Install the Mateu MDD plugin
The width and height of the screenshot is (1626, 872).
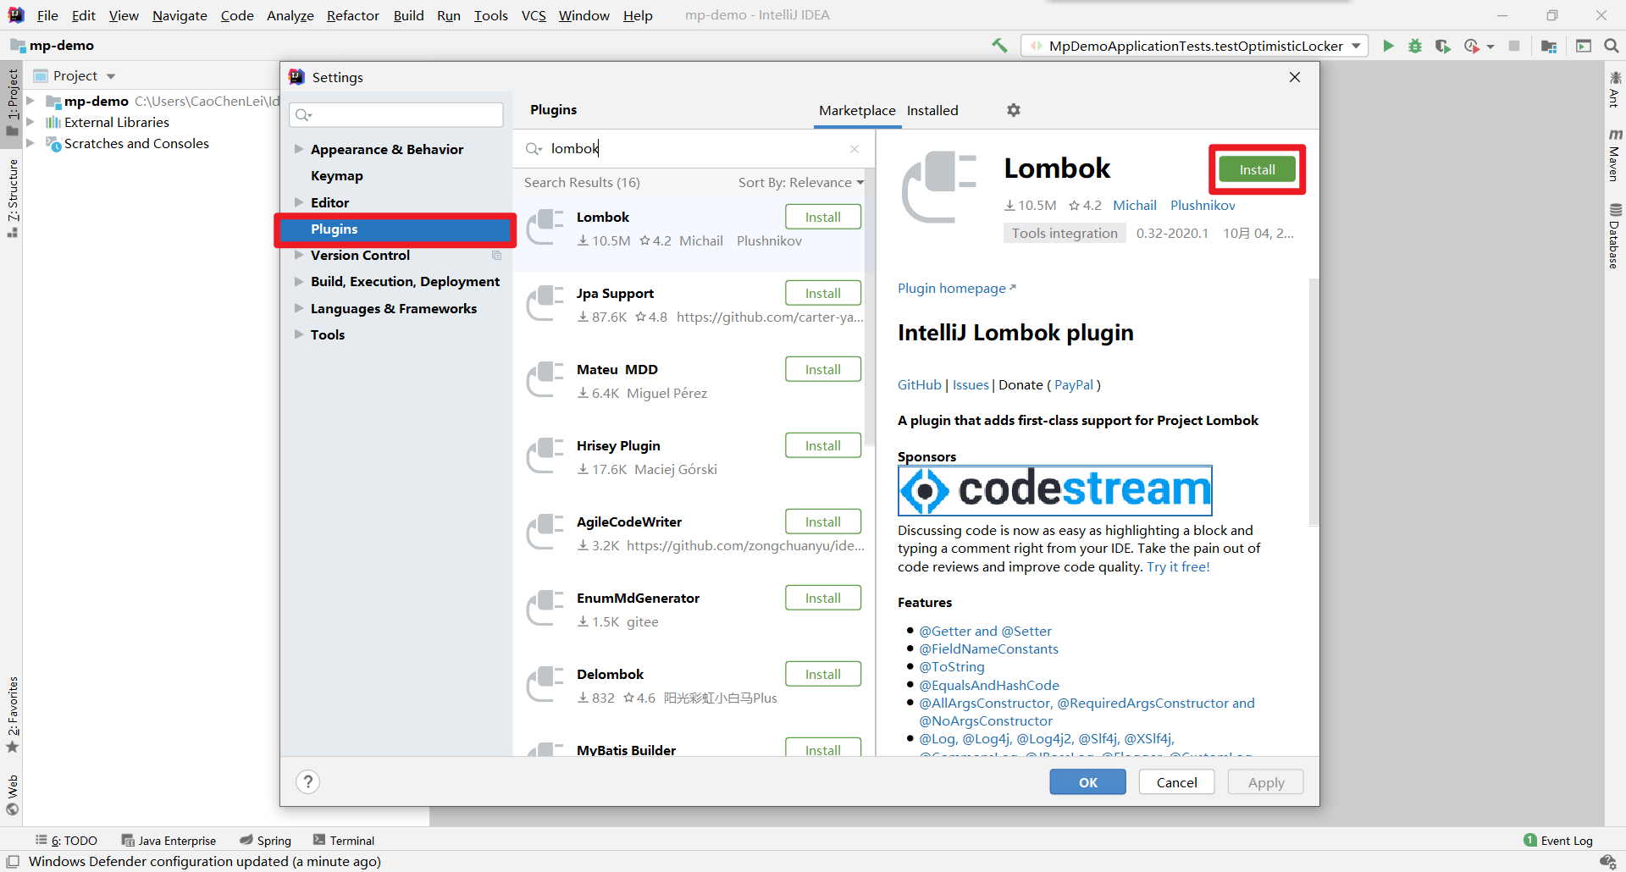tap(823, 369)
